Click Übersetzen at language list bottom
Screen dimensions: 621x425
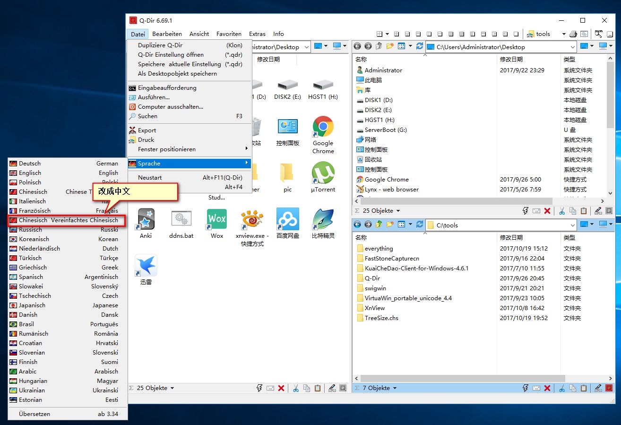click(68, 414)
